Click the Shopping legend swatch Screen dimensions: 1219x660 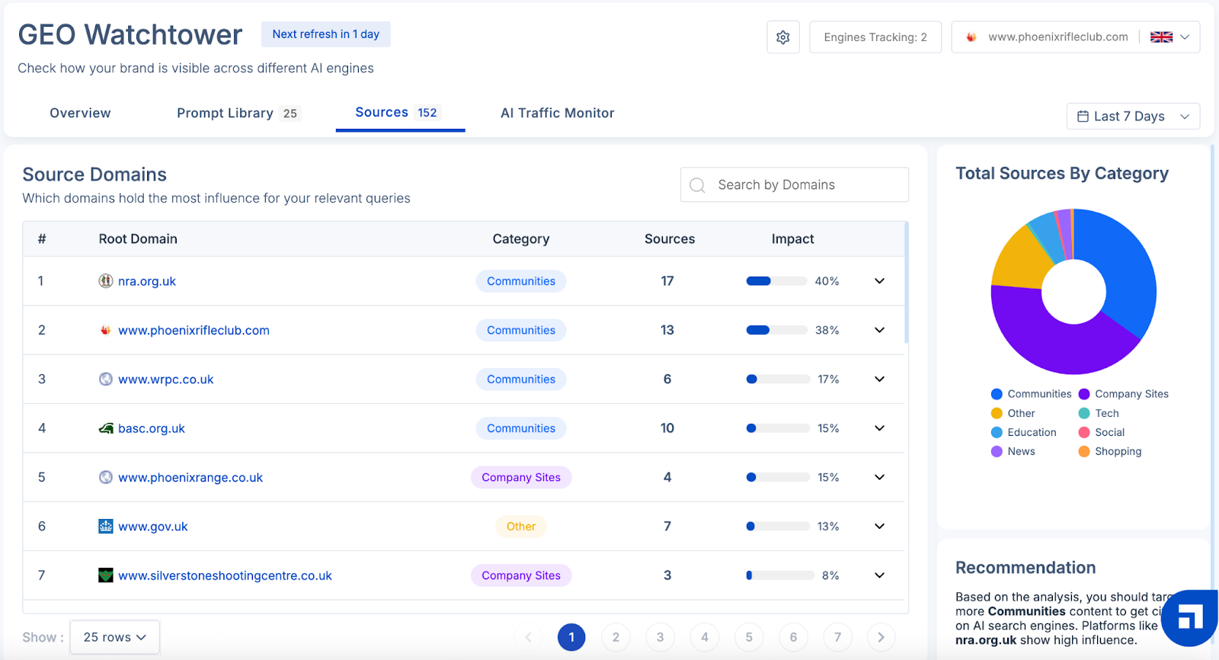[x=1084, y=451]
